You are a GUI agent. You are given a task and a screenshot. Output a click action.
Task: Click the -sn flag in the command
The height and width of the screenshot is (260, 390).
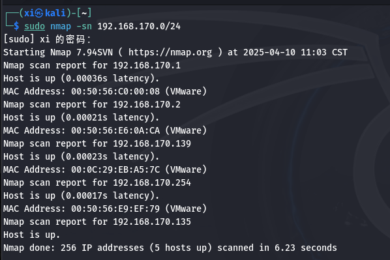(84, 26)
